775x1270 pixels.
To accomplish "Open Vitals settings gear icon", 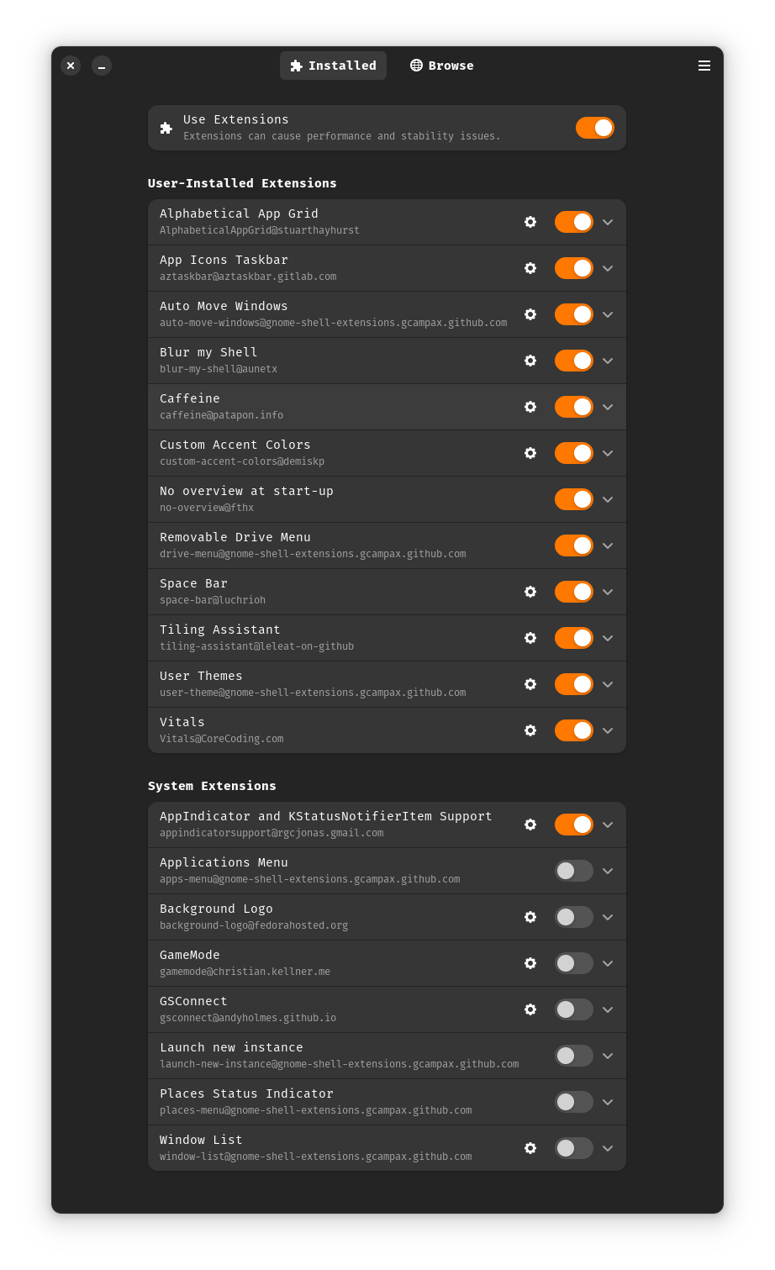I will point(530,730).
